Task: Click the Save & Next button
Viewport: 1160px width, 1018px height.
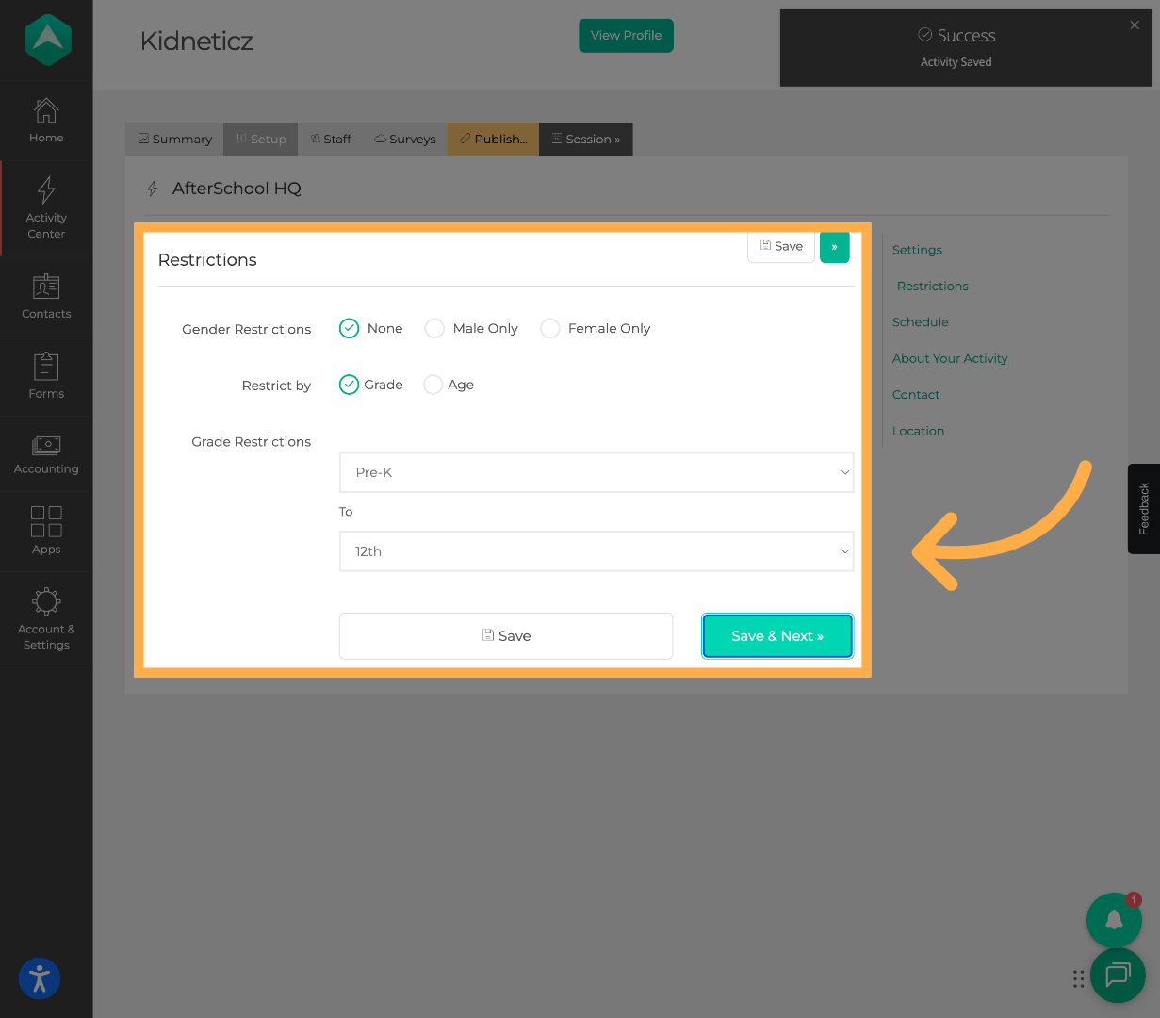Action: (776, 636)
